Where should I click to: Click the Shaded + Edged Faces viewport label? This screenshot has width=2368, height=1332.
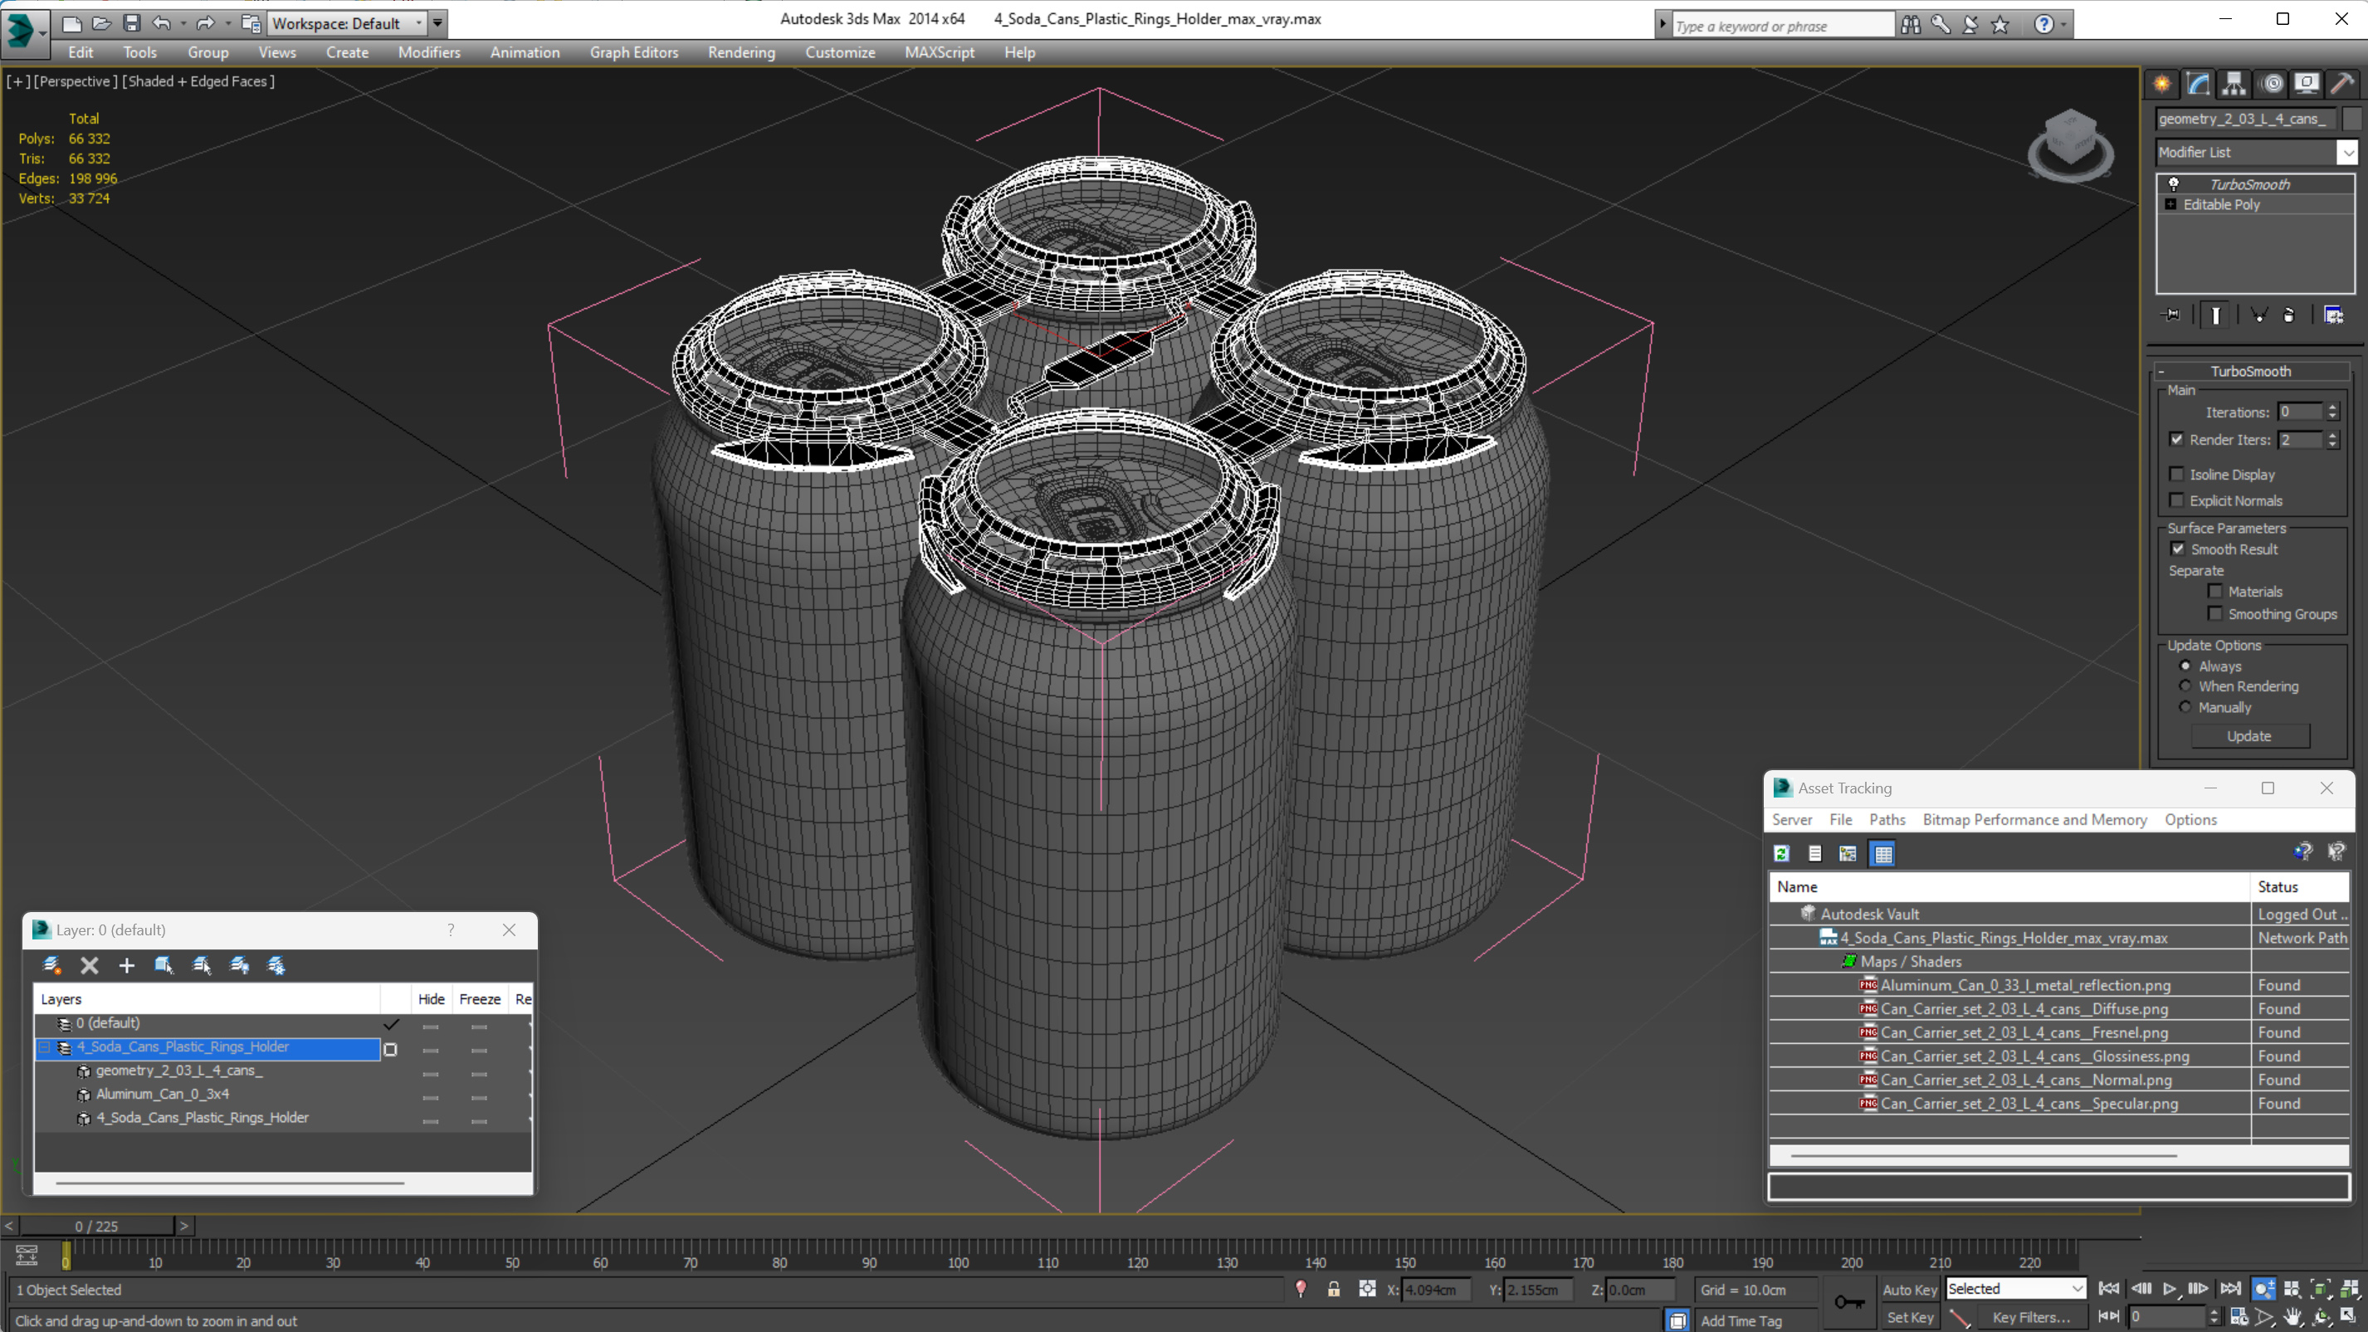point(198,81)
